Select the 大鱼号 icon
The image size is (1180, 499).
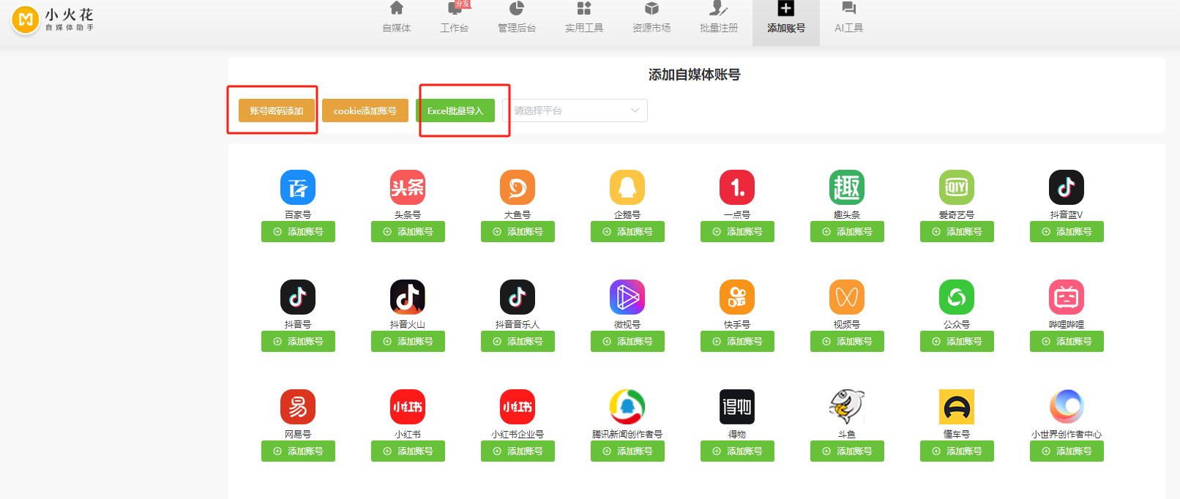(518, 187)
